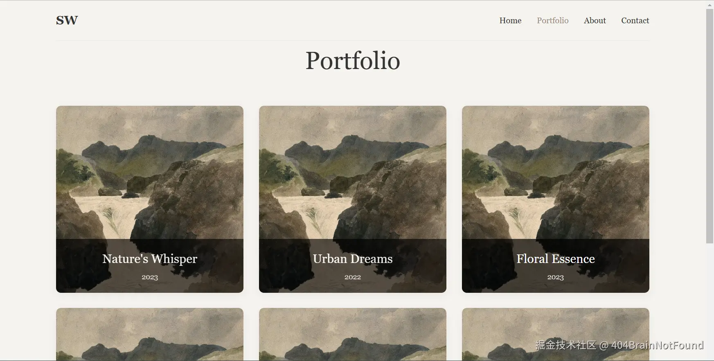Click the 2022 year under Urban Dreams
The width and height of the screenshot is (714, 361).
(x=353, y=277)
